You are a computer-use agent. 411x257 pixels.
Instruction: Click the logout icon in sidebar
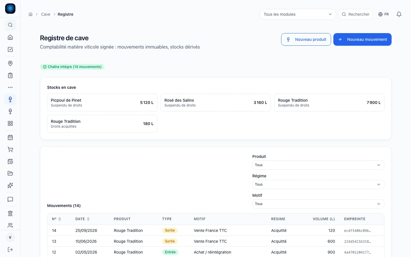[x=10, y=250]
